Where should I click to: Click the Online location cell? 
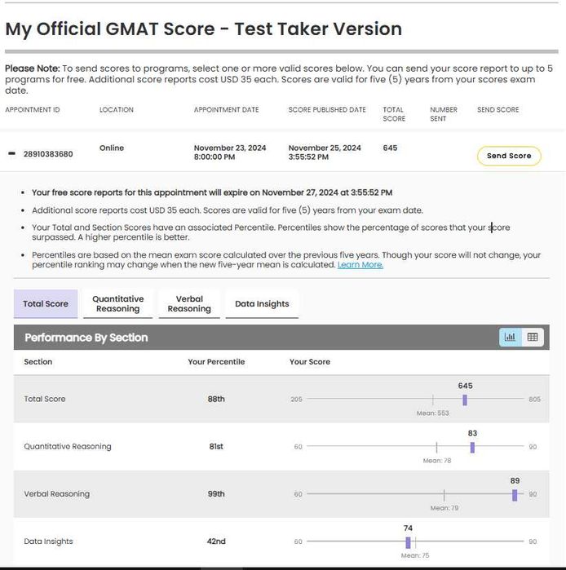tap(112, 148)
